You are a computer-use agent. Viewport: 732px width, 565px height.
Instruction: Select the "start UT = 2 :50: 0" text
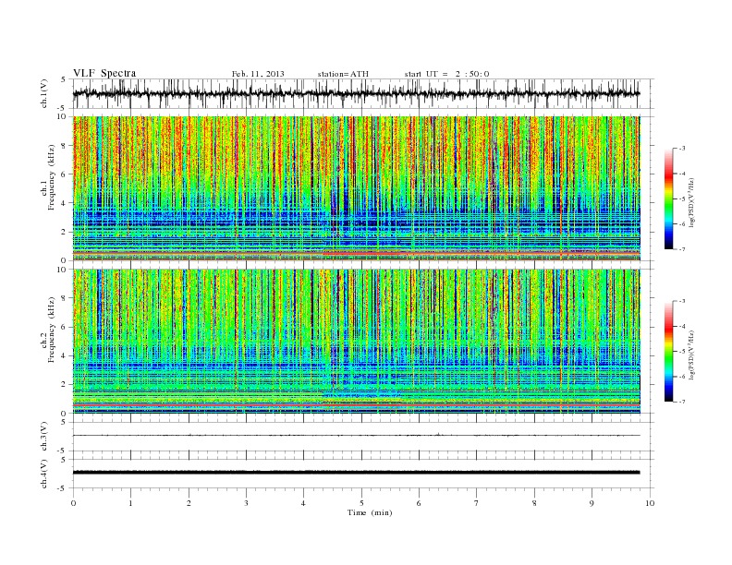point(446,74)
